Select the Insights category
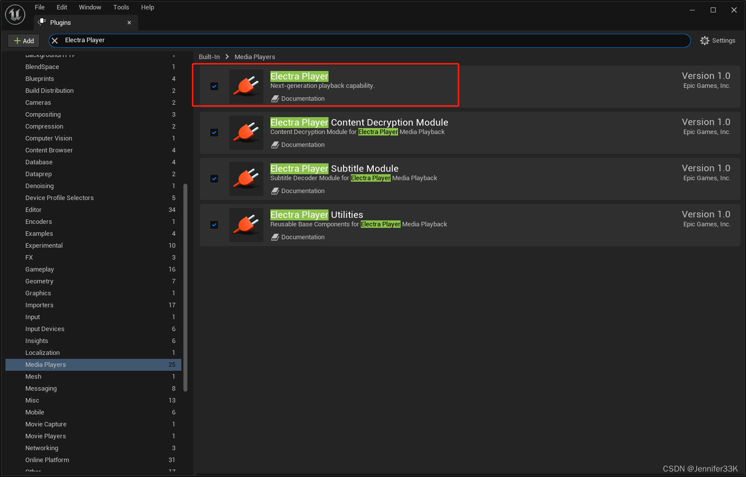Screen dimensions: 746x477 click(x=93, y=341)
